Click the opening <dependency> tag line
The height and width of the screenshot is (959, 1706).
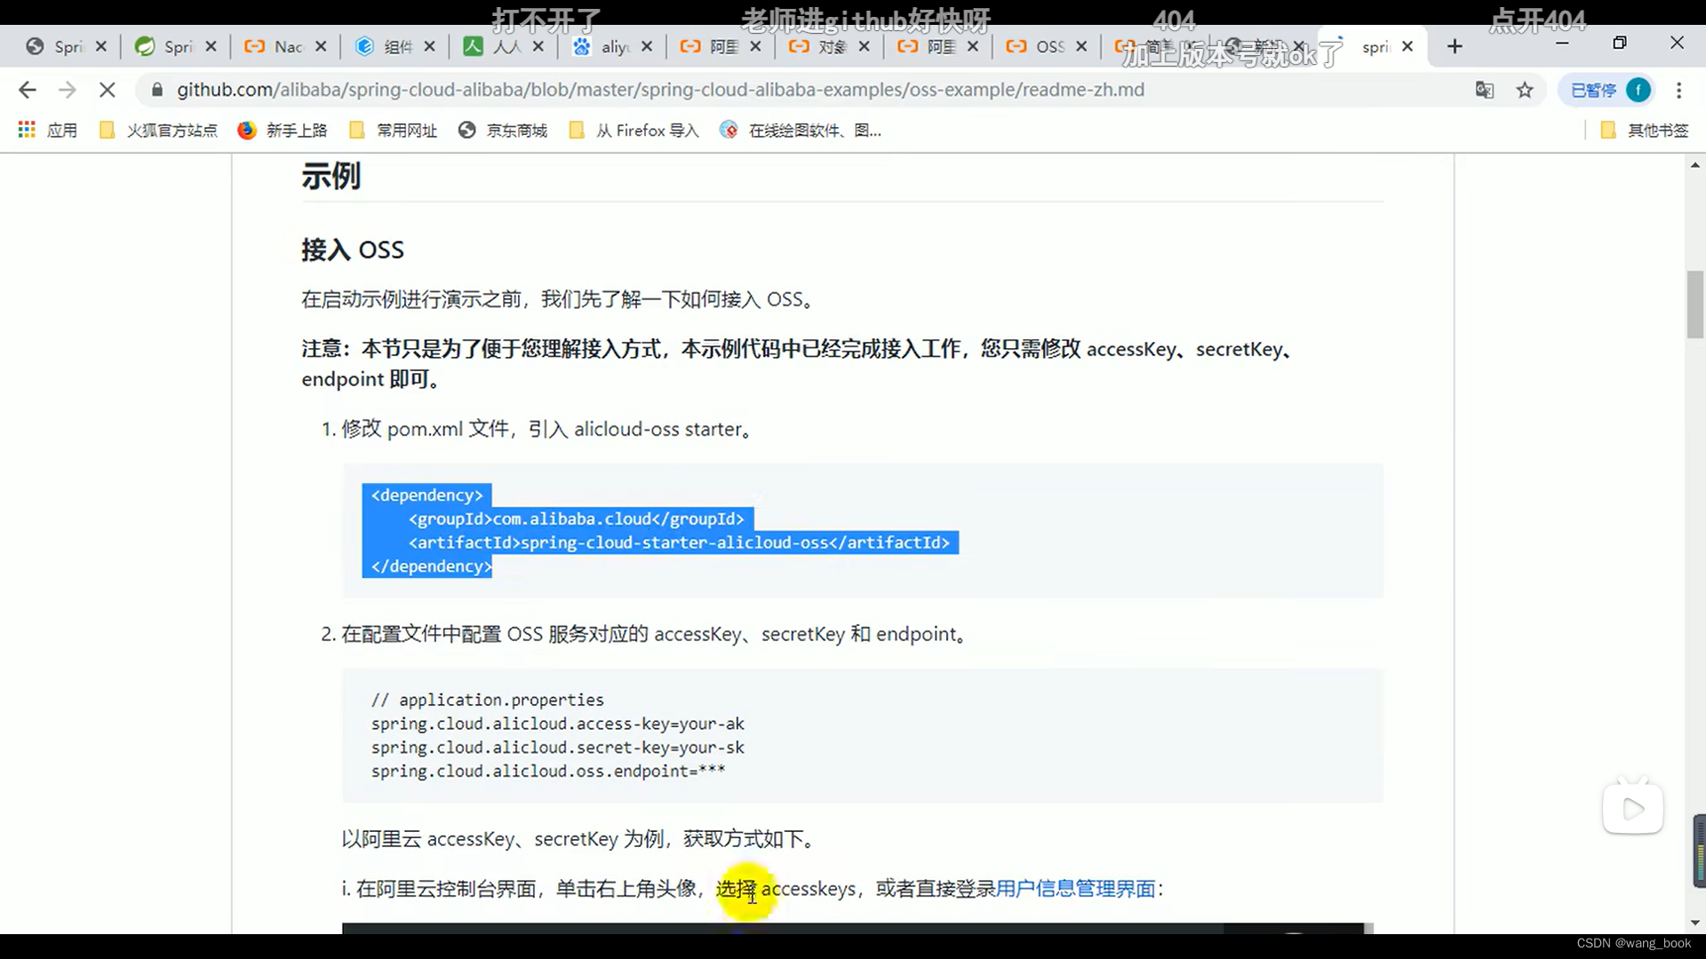(x=426, y=495)
